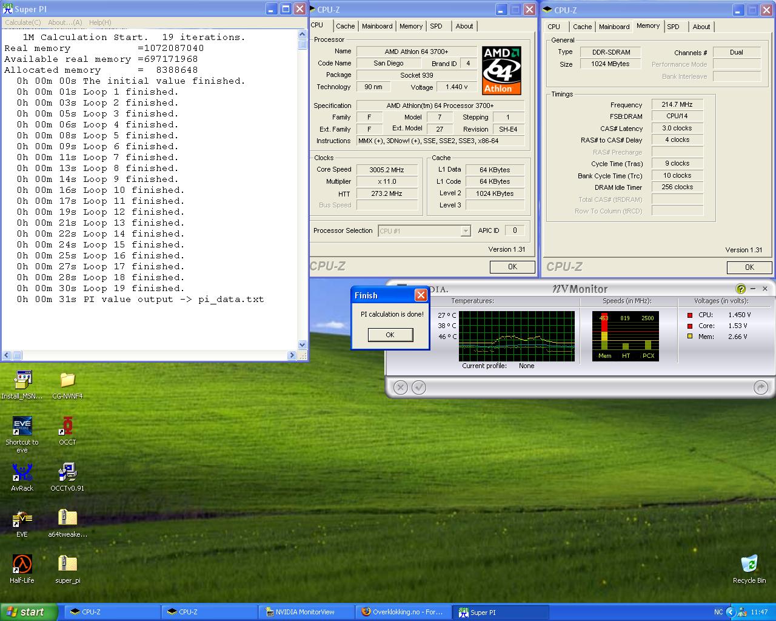Click the CAS# Latency 3.0 clocks value
The image size is (776, 621).
point(677,128)
